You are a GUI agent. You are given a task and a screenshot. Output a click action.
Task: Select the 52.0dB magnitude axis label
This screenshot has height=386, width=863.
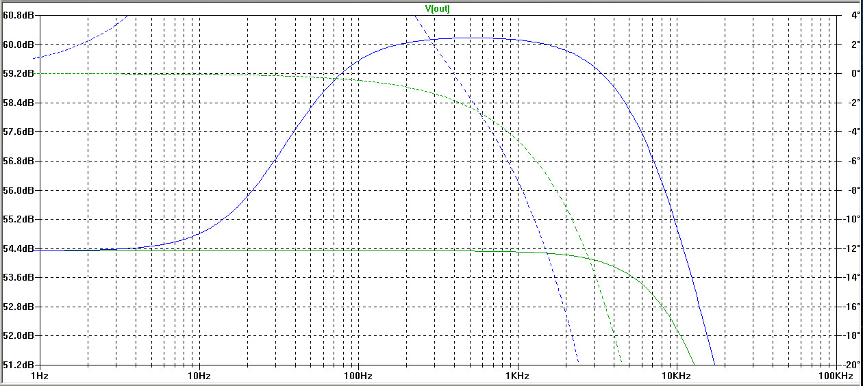click(x=18, y=335)
